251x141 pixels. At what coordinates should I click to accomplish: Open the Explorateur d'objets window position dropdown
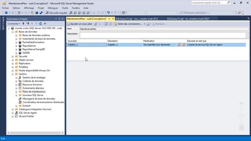pyautogui.click(x=56, y=19)
